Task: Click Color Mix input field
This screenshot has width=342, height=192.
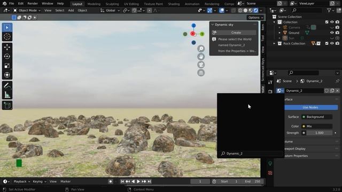Action: (317, 126)
